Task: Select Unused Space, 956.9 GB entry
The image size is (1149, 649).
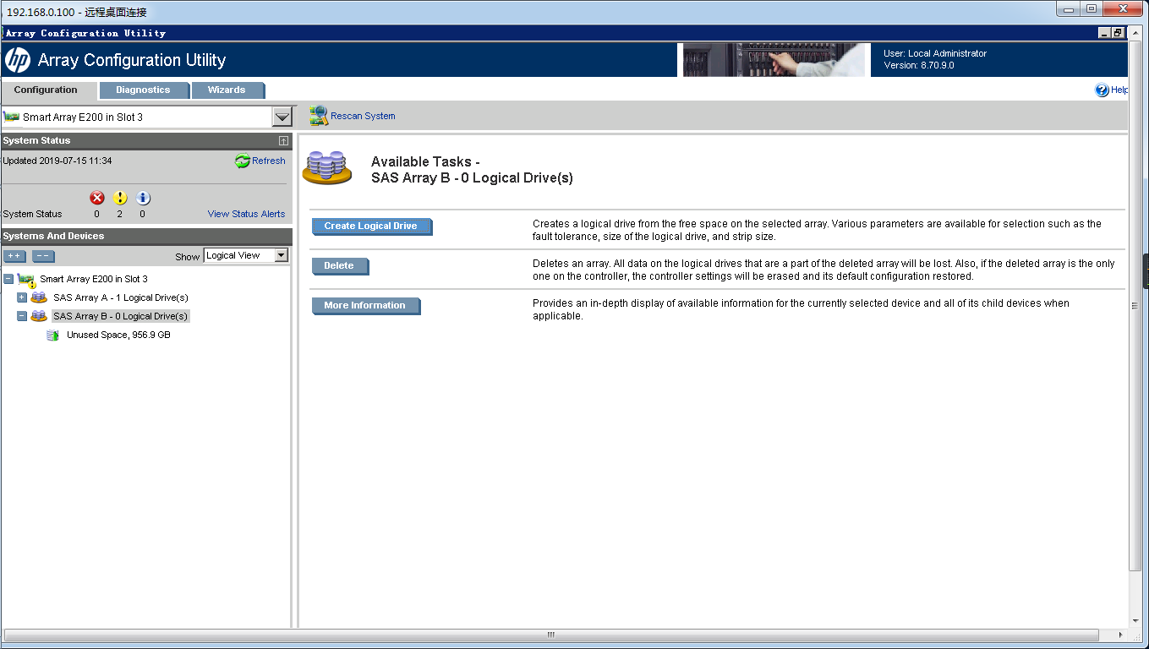Action: pyautogui.click(x=118, y=335)
